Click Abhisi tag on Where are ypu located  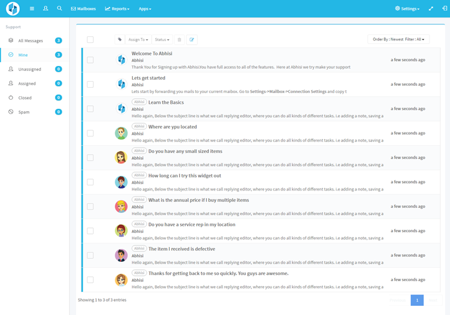[x=139, y=126]
